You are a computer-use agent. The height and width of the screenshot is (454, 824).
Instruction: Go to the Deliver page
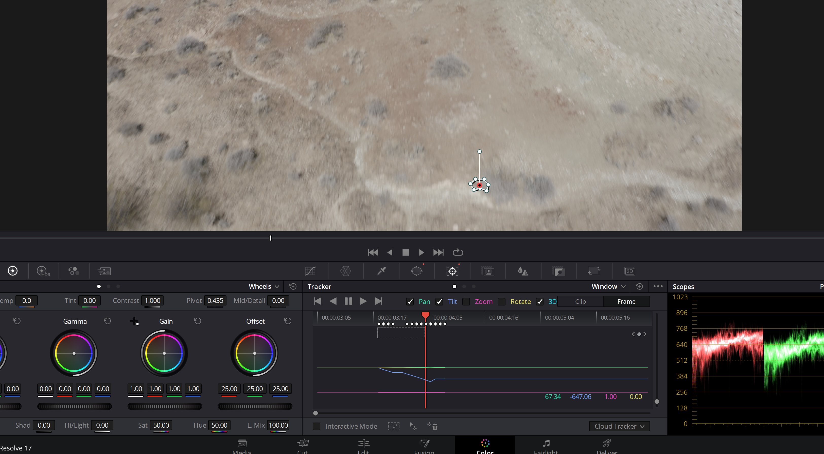click(607, 447)
